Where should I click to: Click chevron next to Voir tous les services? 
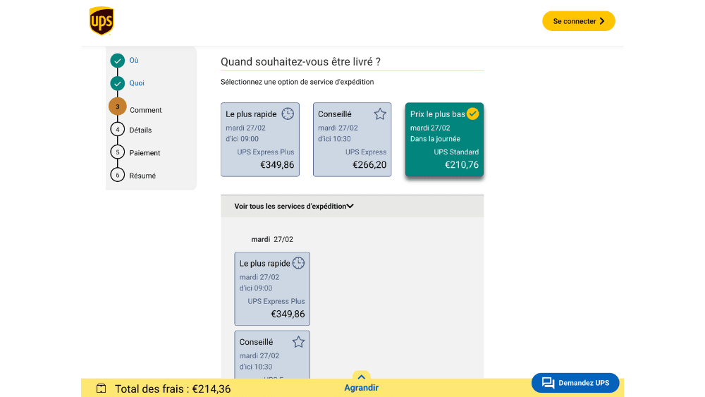point(350,206)
